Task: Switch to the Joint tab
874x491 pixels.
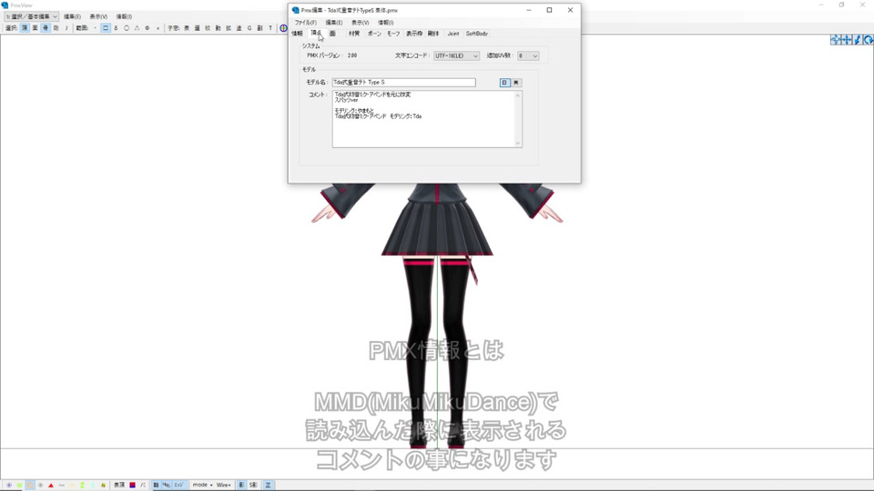Action: point(453,34)
